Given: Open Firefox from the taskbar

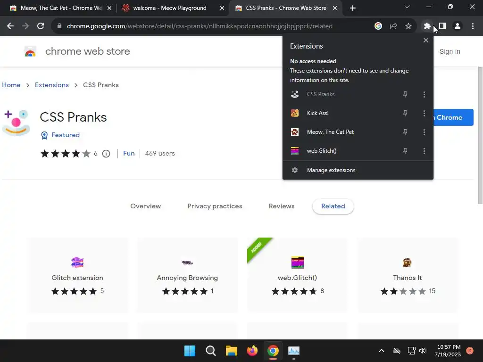Looking at the screenshot, I should pos(252,351).
